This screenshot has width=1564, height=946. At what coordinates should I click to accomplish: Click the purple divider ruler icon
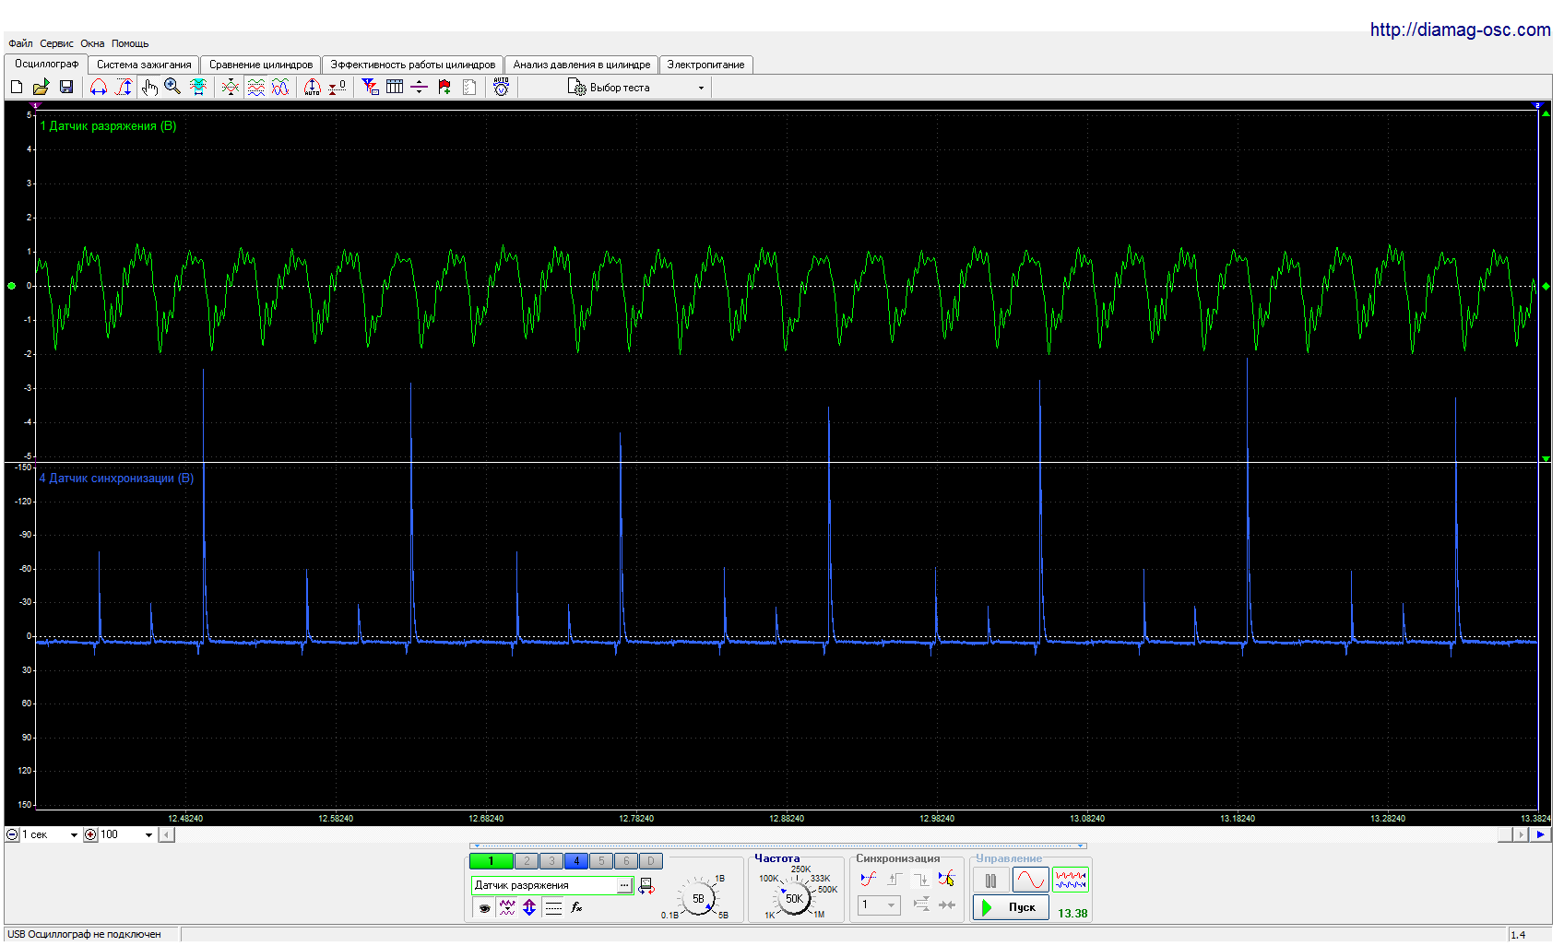[419, 87]
